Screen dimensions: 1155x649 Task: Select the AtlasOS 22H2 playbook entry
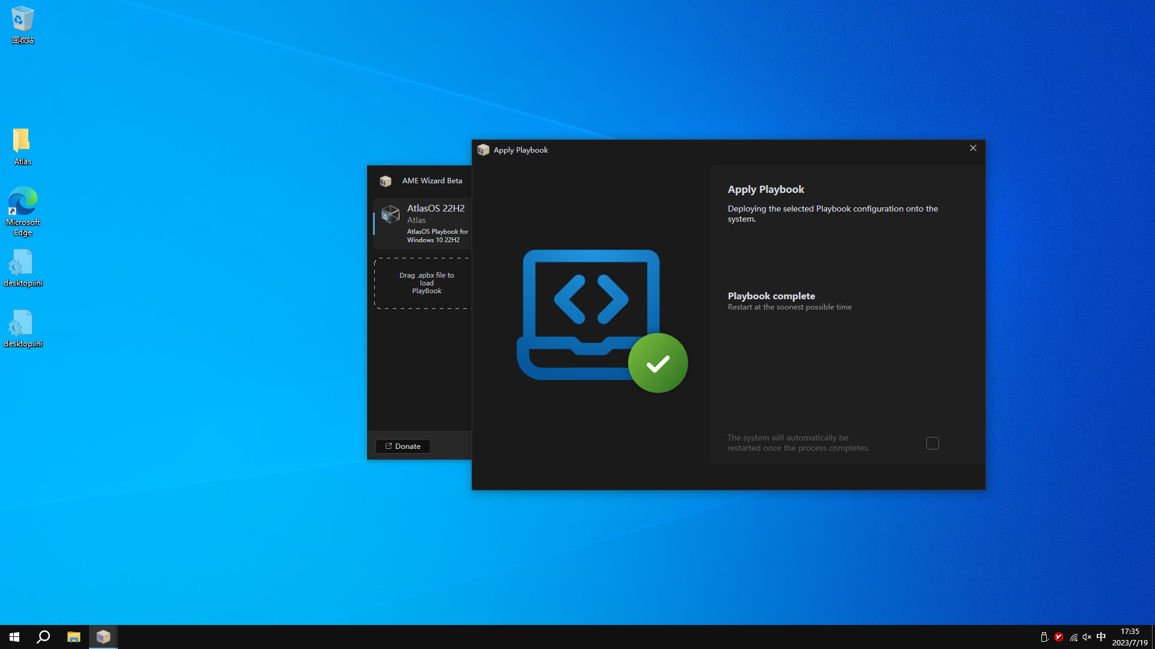click(x=422, y=224)
